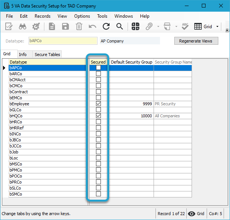The height and width of the screenshot is (220, 230).
Task: Open the File menu
Action: pos(9,16)
